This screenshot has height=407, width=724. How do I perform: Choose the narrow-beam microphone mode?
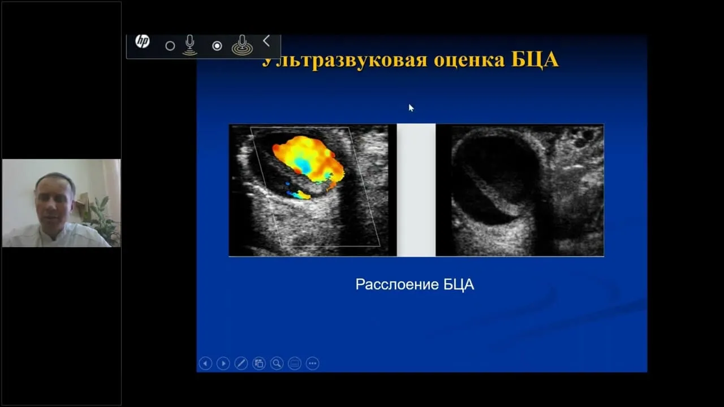point(190,45)
